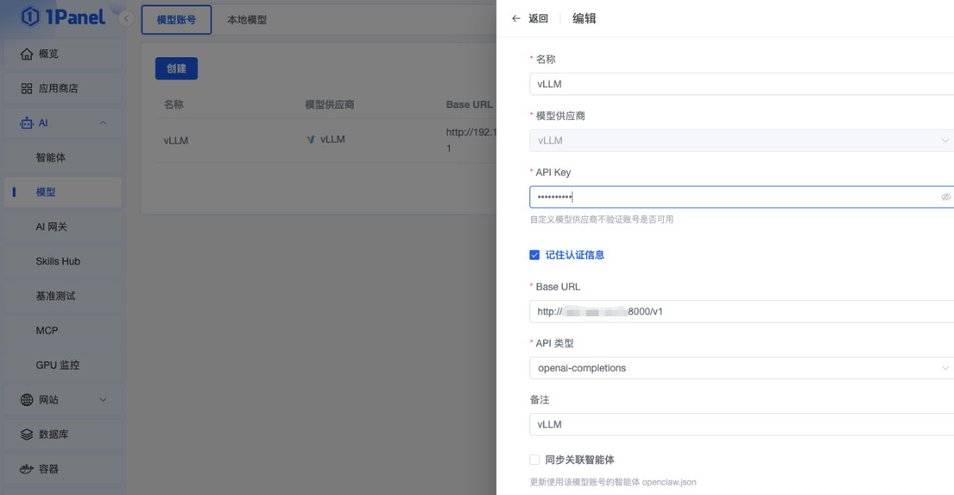Open AI 网关 submenu item
Image resolution: width=954 pixels, height=495 pixels.
pyautogui.click(x=63, y=226)
